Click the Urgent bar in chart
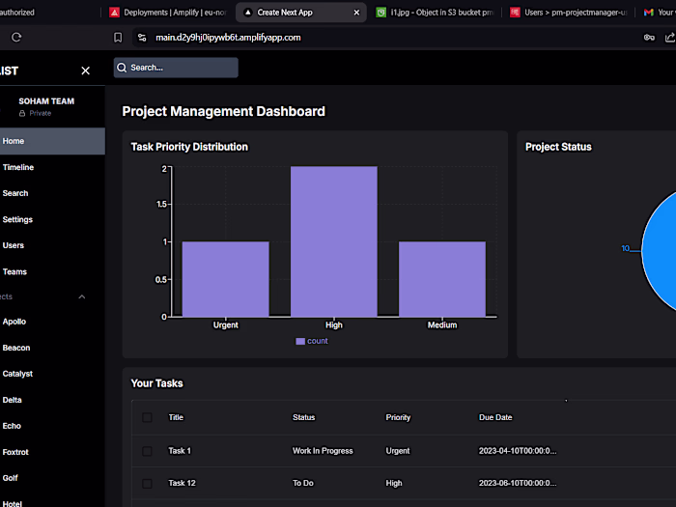 click(225, 279)
